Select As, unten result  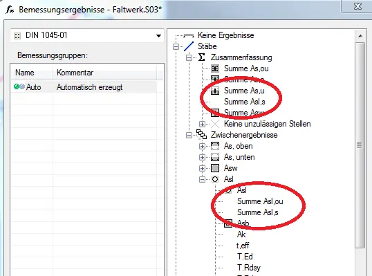[x=239, y=157]
